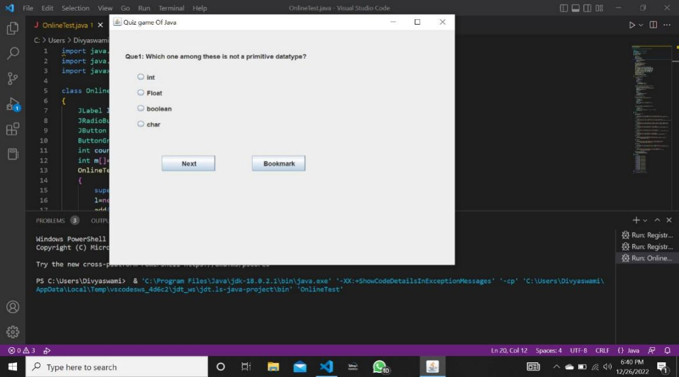Open the Explorer view in activity bar
Viewport: 679px width, 377px height.
point(12,29)
